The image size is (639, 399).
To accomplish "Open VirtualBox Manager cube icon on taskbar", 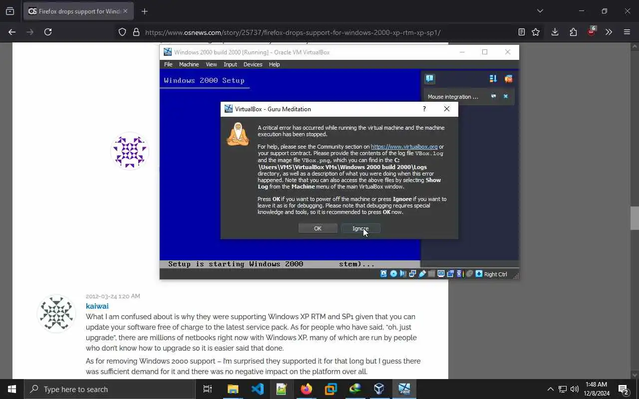I will [379, 389].
